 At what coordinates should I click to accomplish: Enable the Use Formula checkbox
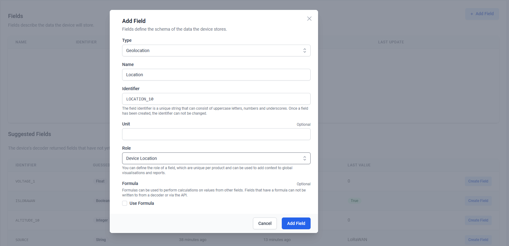point(125,203)
